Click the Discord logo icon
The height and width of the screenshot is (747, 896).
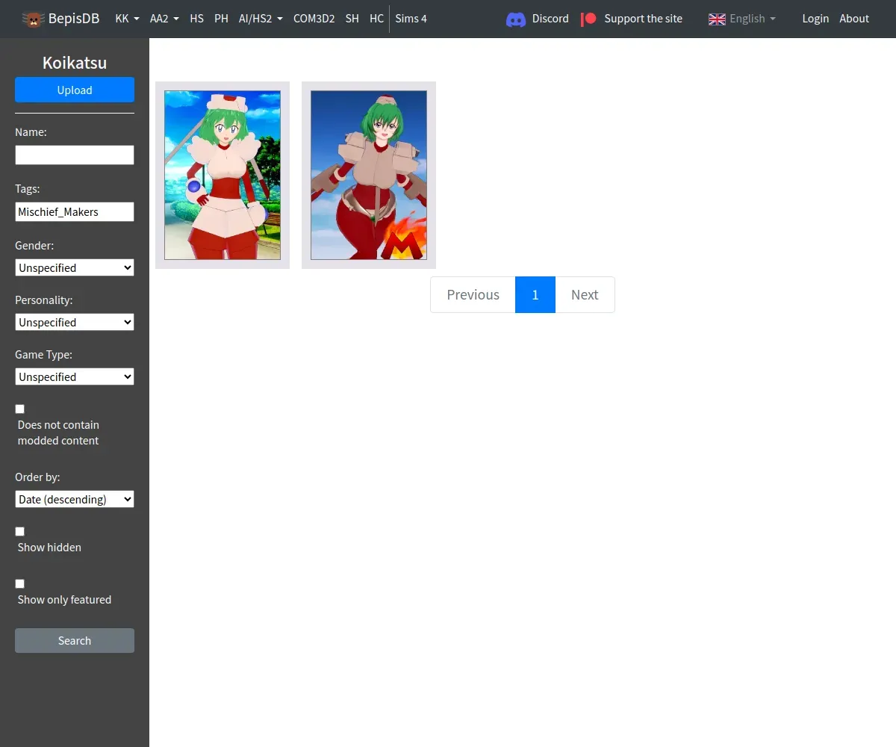click(x=516, y=19)
